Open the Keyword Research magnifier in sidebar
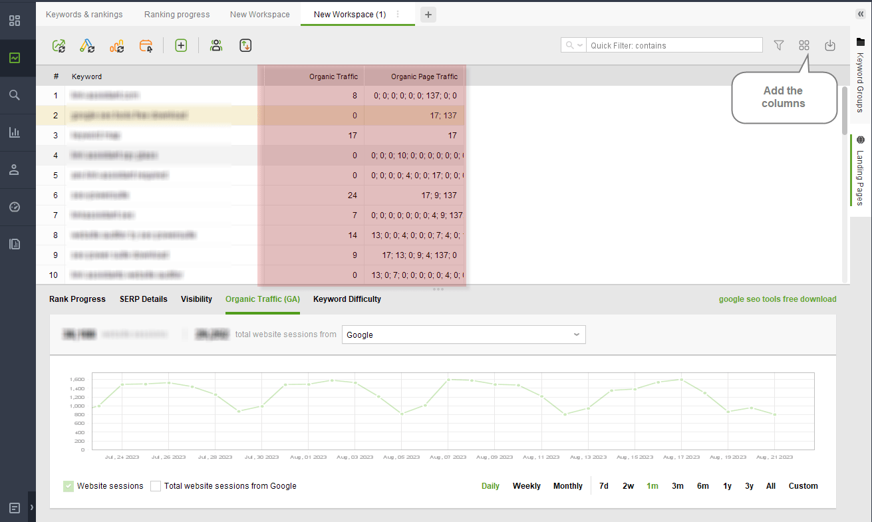Screen dimensions: 872x522 pos(14,95)
